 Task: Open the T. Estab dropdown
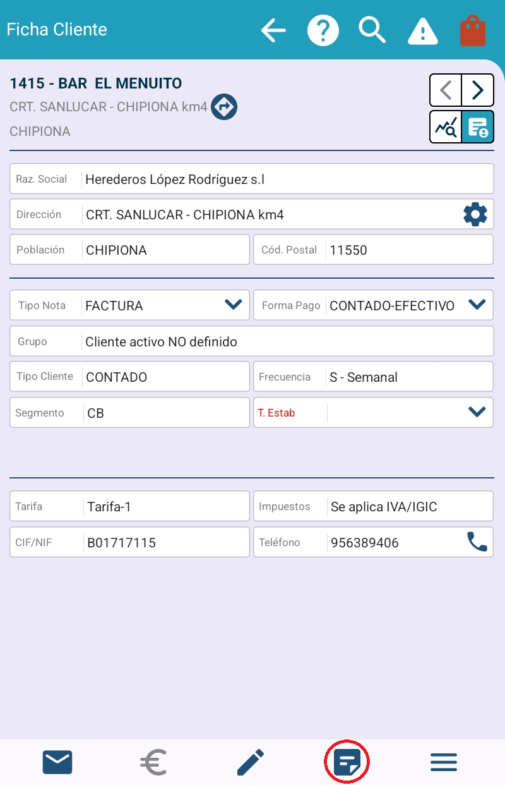point(477,413)
